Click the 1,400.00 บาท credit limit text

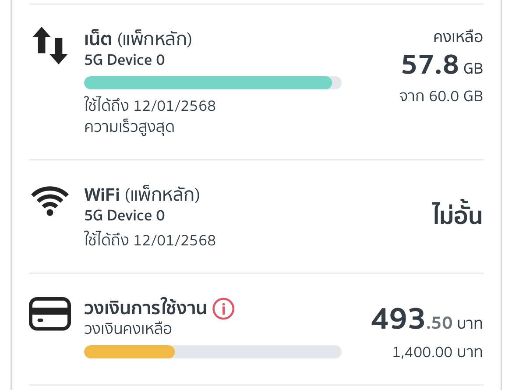pos(437,352)
